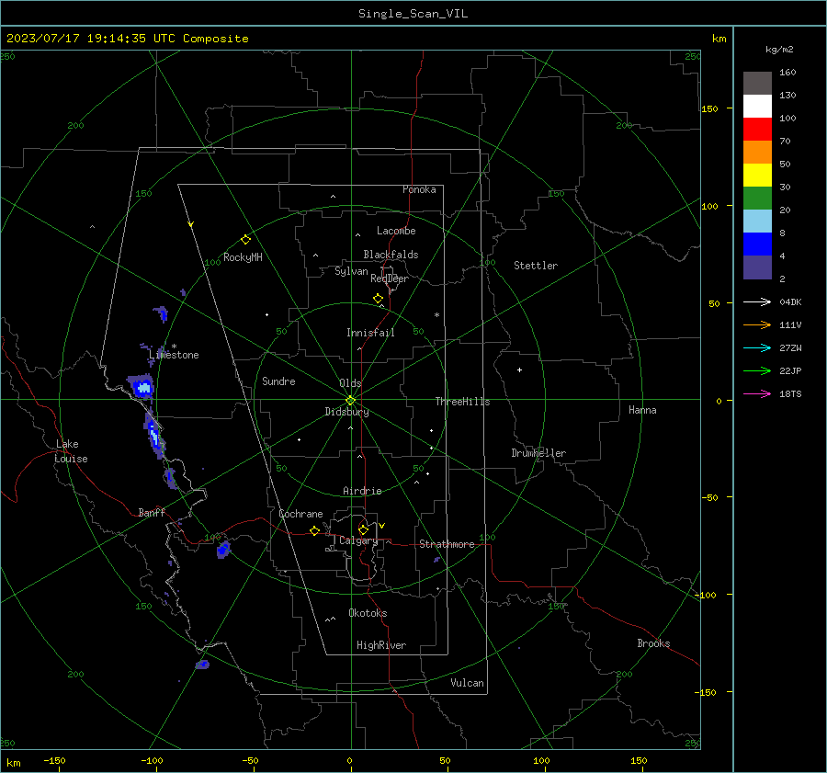This screenshot has height=773, width=827.
Task: Click the RedDeer city label
Action: tap(390, 279)
